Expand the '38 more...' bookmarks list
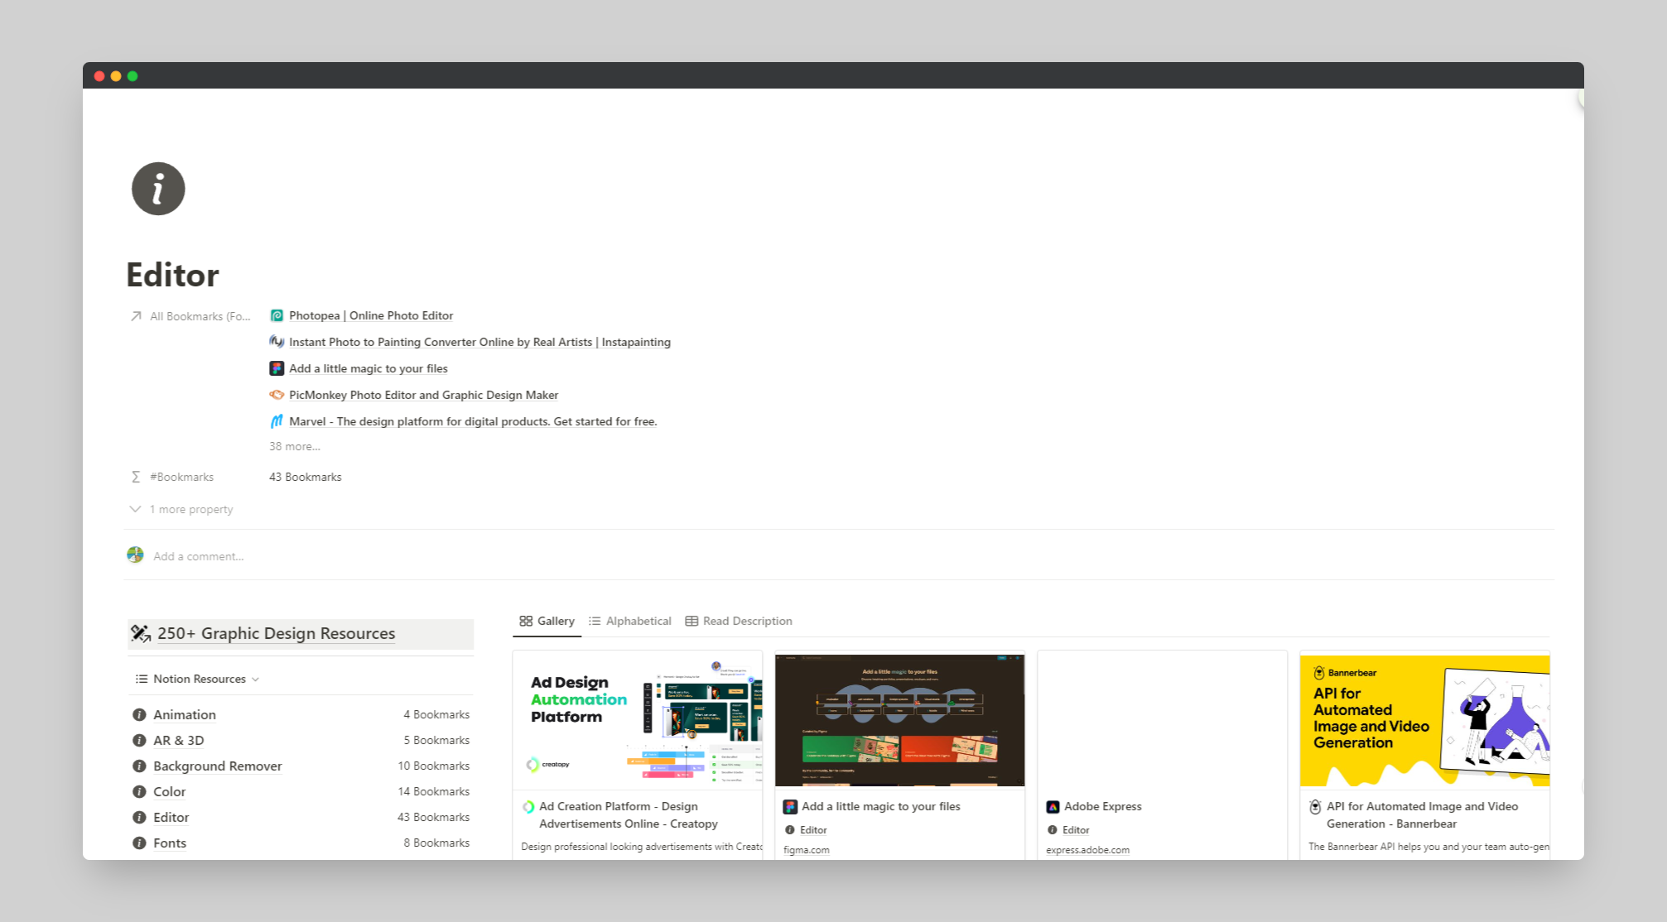1667x922 pixels. point(294,446)
